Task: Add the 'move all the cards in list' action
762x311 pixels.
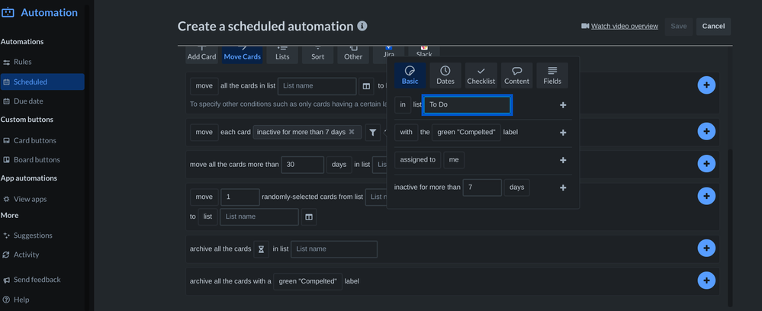Action: tap(706, 85)
